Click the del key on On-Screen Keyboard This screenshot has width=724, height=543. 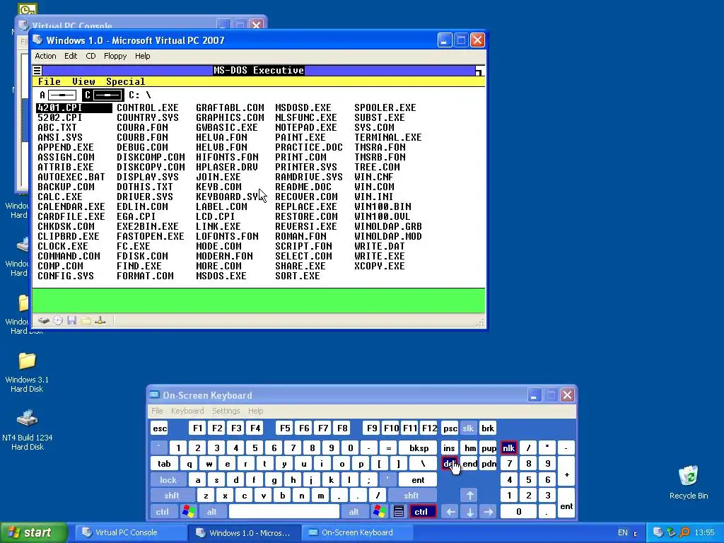(x=449, y=464)
